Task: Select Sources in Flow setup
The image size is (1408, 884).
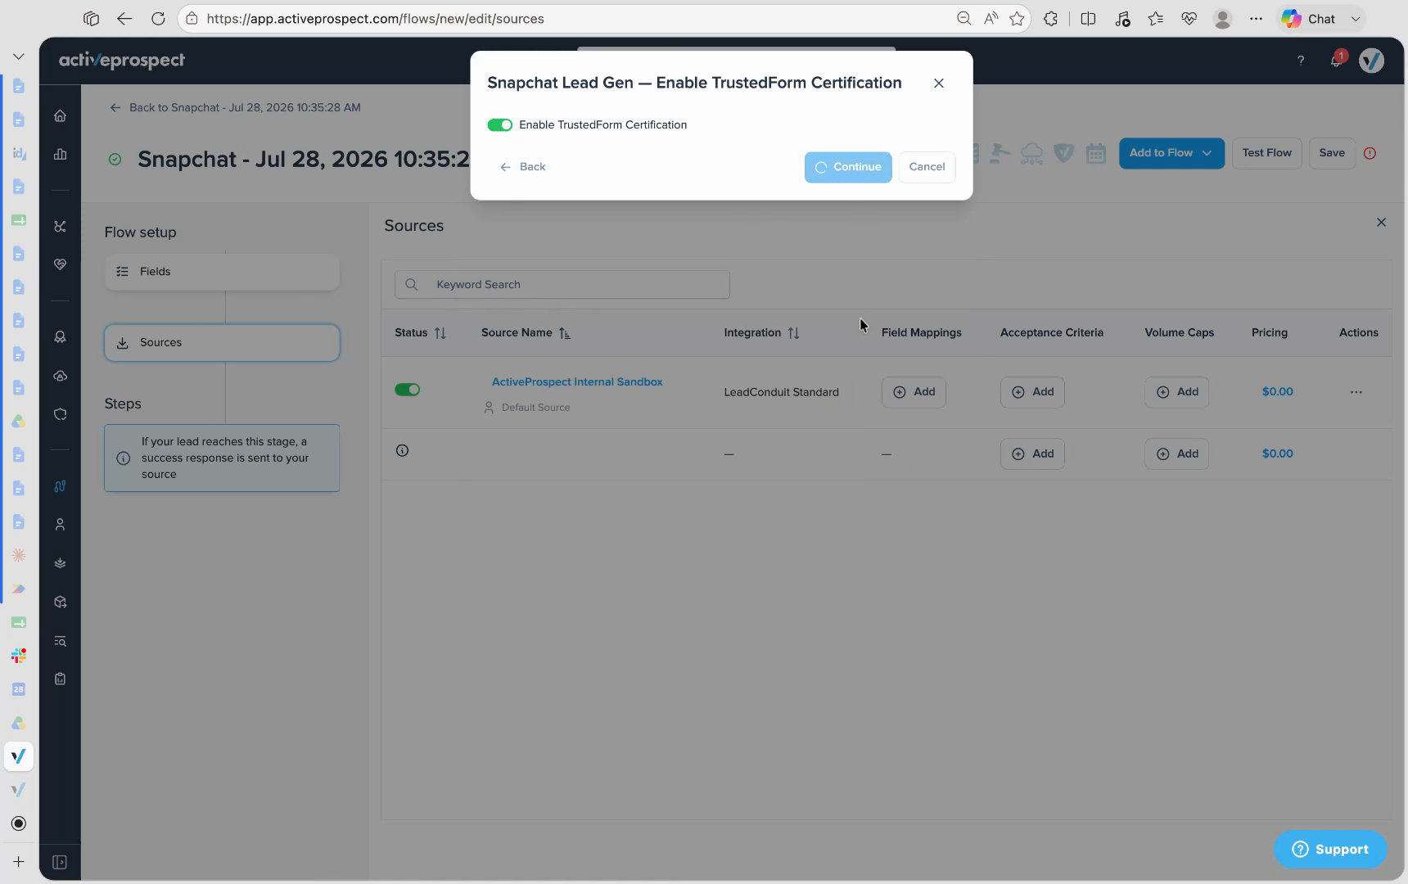Action: tap(222, 343)
